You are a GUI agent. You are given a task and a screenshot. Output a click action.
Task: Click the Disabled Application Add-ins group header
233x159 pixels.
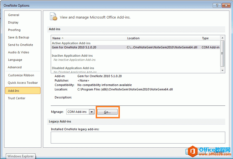click(73, 68)
